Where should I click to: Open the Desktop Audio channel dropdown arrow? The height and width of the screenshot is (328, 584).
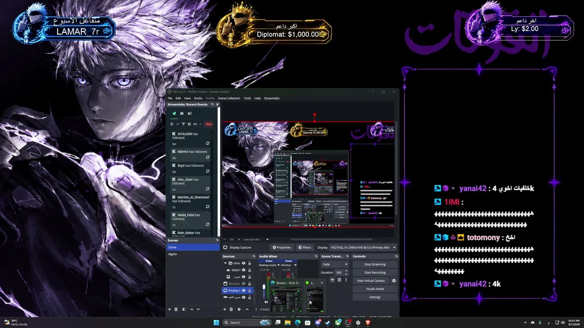tap(279, 265)
